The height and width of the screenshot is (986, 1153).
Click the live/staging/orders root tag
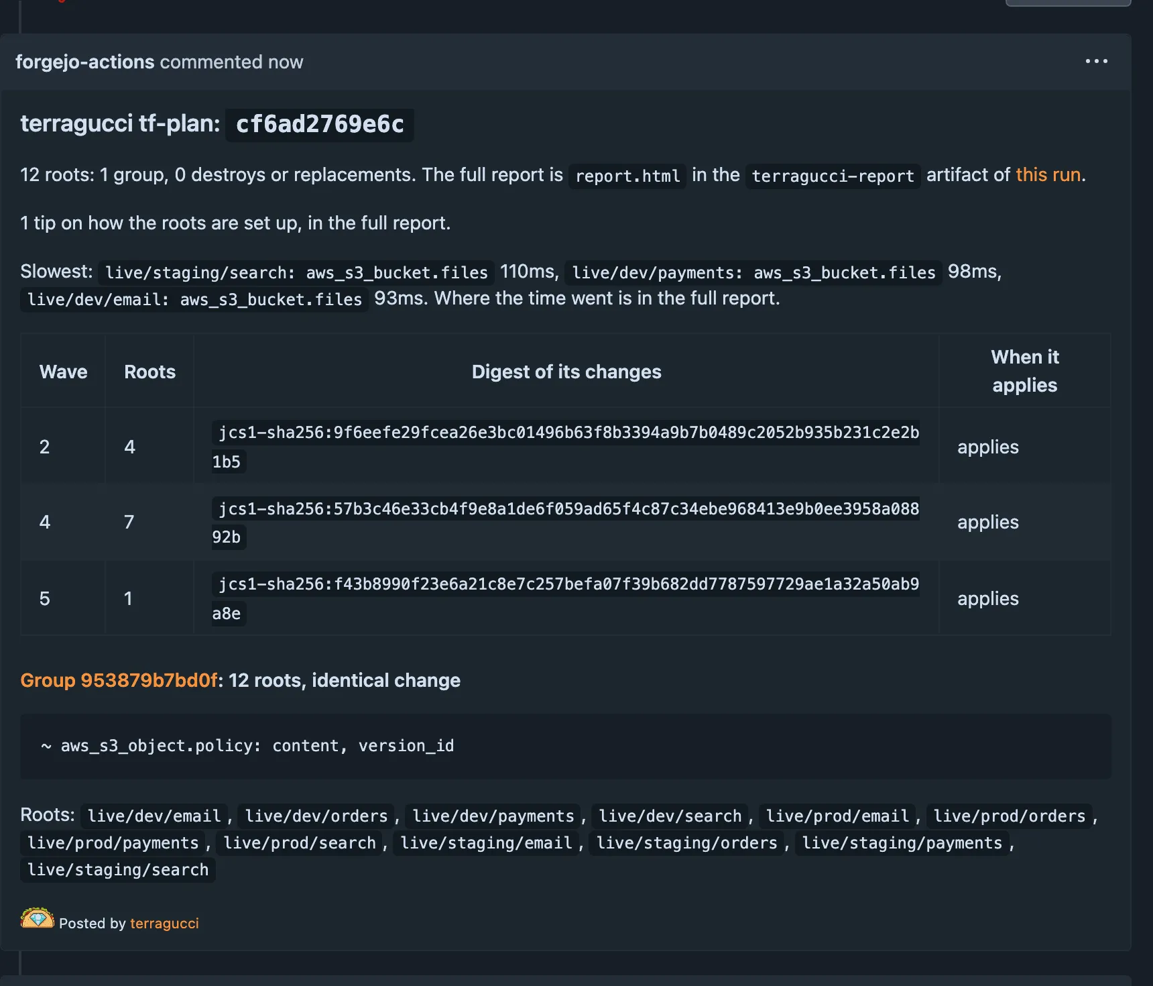687,843
